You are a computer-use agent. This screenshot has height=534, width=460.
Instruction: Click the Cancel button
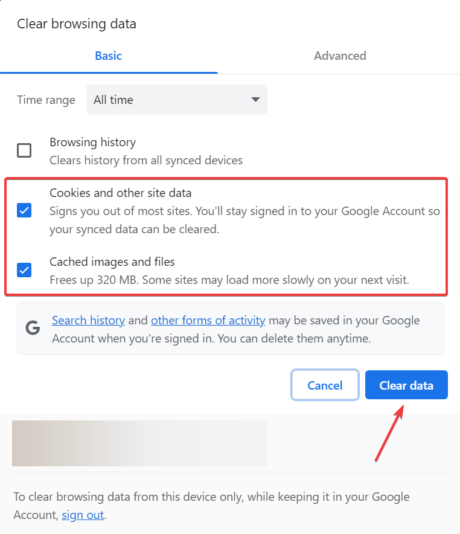(325, 385)
